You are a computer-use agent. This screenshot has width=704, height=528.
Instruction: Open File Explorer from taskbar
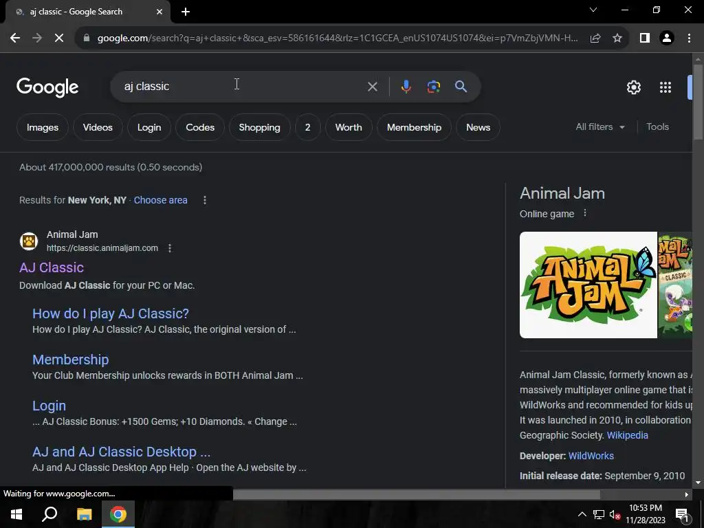point(84,514)
